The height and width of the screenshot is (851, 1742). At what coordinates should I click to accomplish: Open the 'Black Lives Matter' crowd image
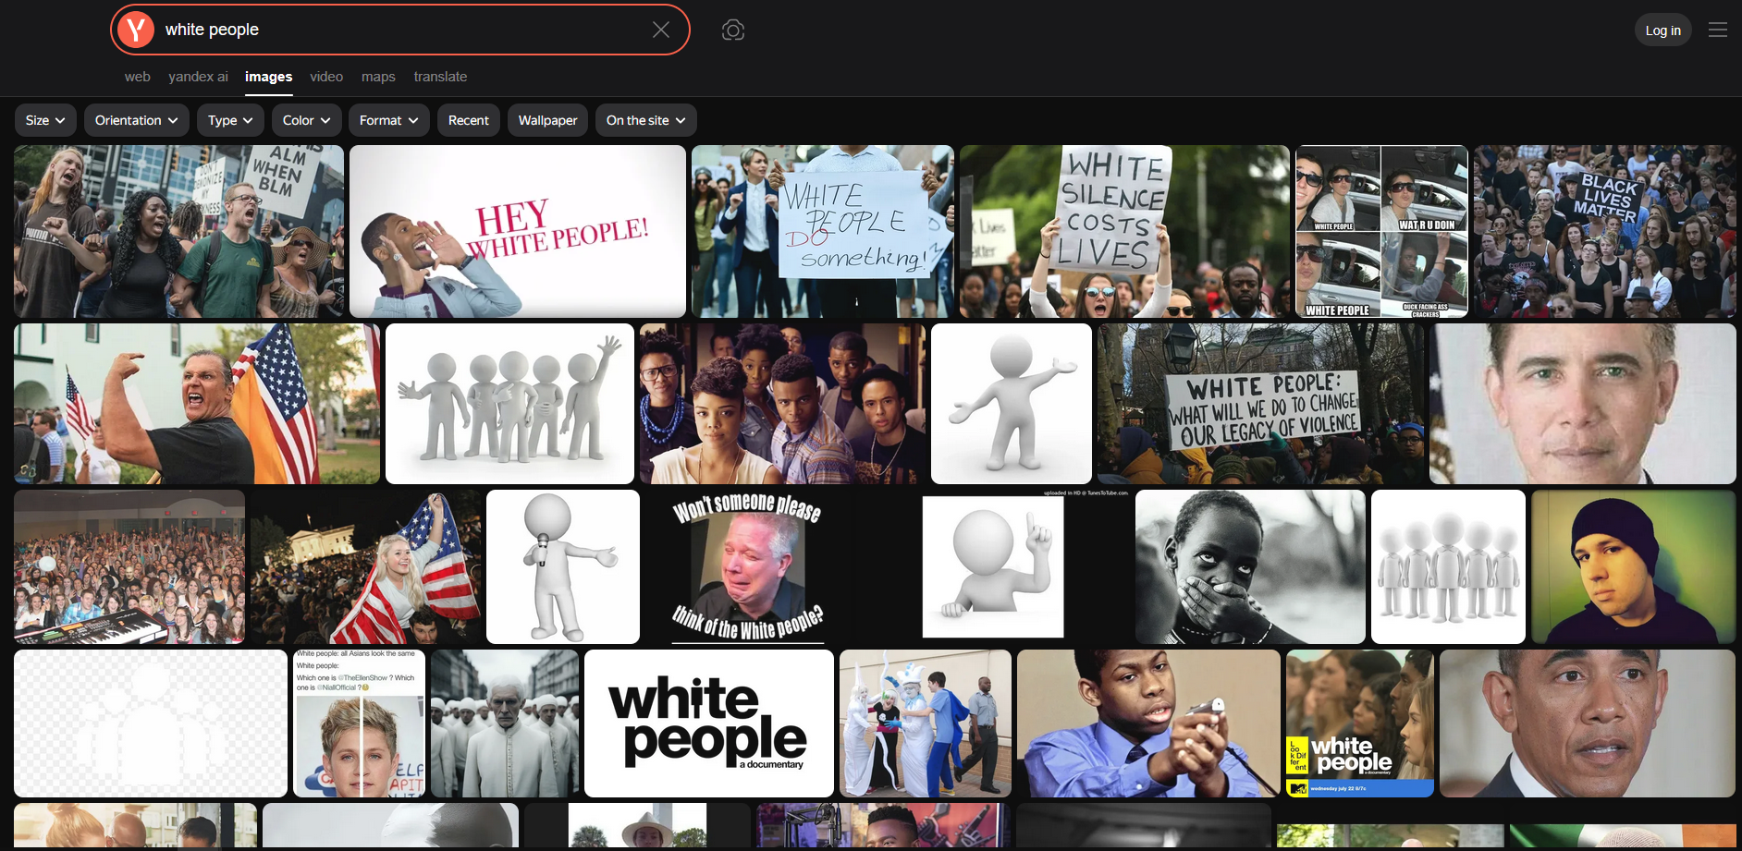1605,231
